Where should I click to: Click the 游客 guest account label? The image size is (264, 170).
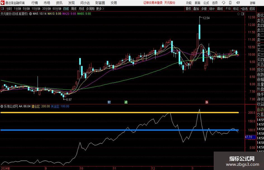coord(253,3)
